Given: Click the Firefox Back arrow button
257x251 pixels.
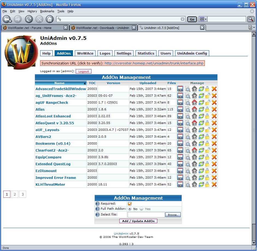Looking at the screenshot, I should coord(7,19).
